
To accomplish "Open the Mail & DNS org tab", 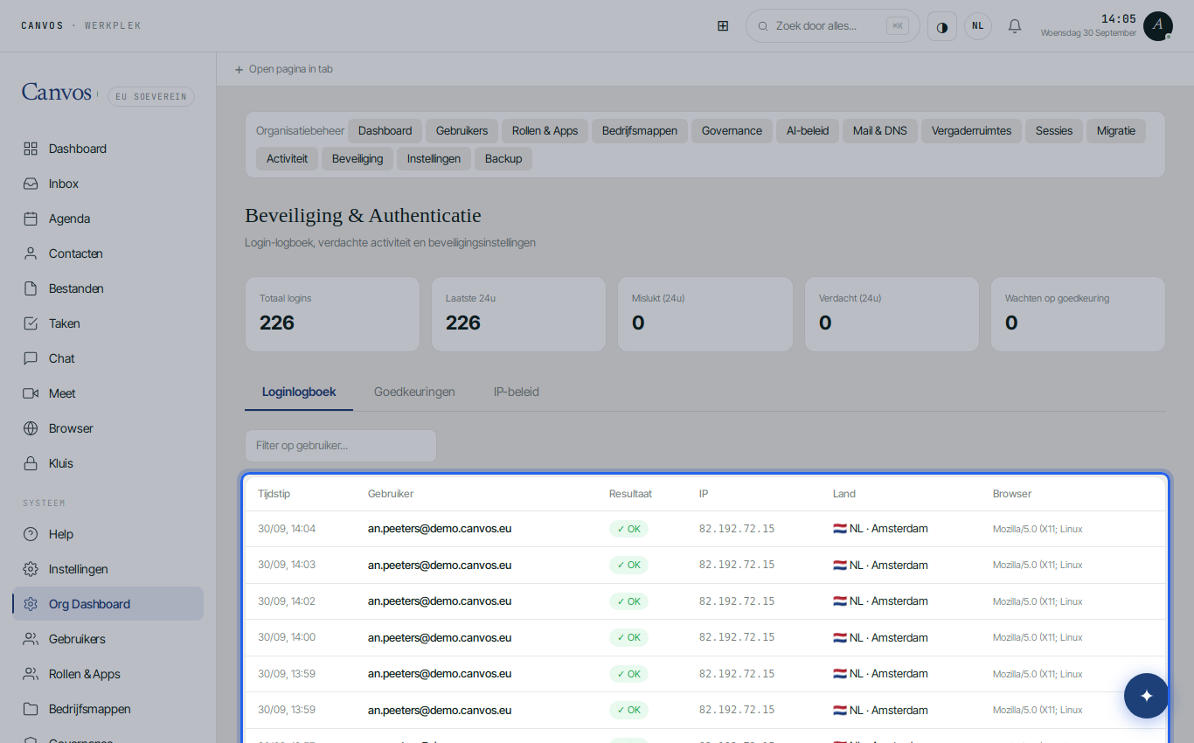I will point(880,131).
